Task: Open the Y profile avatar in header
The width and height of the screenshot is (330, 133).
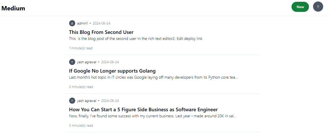Action: pos(318,7)
